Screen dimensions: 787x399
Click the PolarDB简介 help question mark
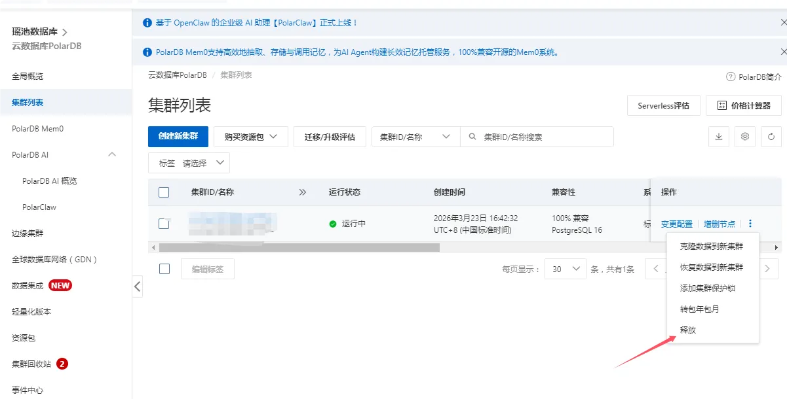click(x=731, y=75)
